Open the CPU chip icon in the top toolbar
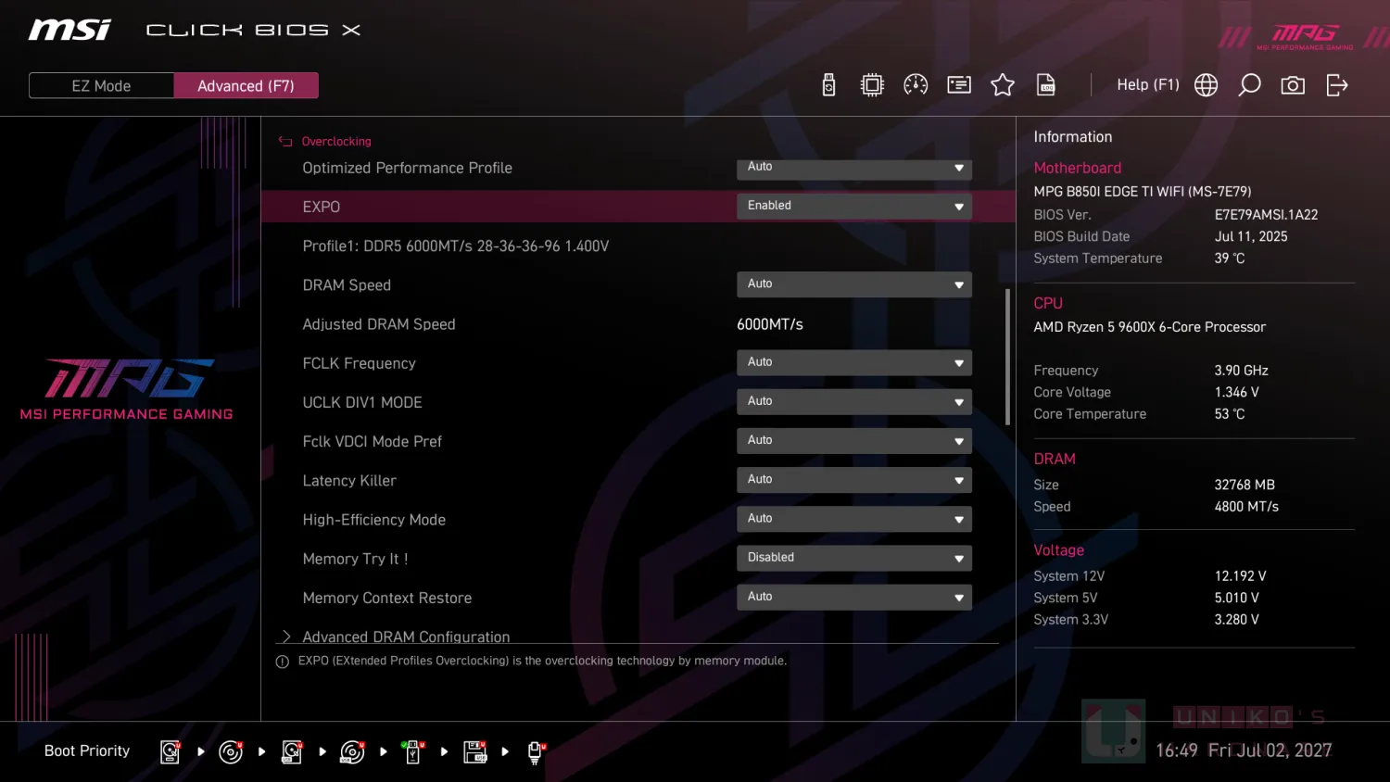The height and width of the screenshot is (782, 1390). pos(872,85)
